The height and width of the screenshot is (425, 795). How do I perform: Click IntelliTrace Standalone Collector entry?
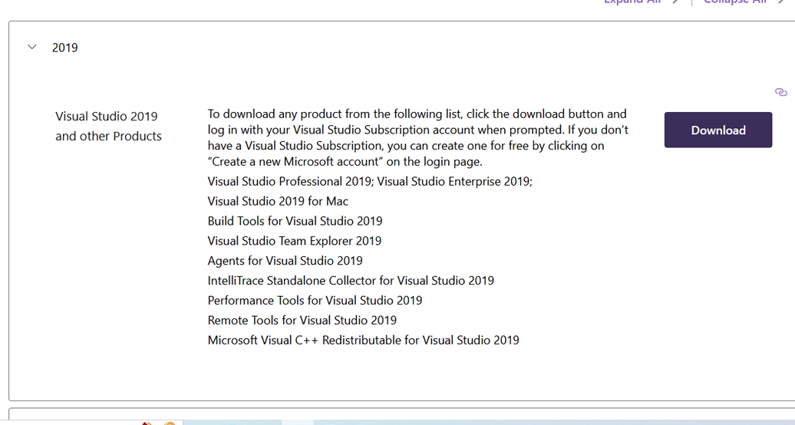pyautogui.click(x=351, y=281)
